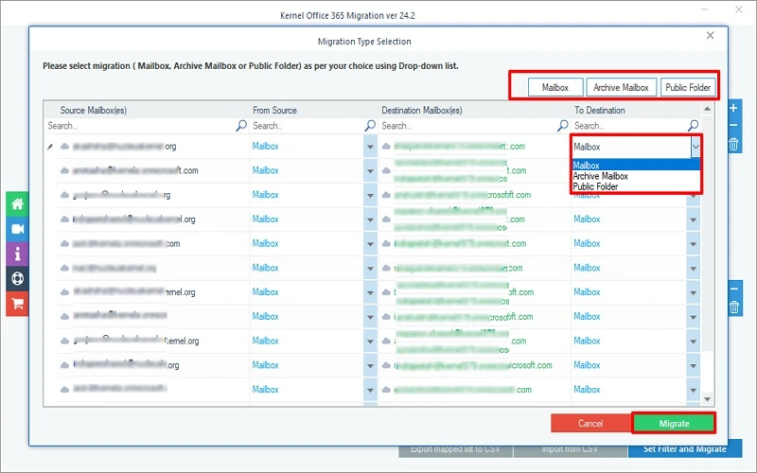Open From Source dropdown in second row
Viewport: 757px width, 473px height.
click(x=370, y=170)
